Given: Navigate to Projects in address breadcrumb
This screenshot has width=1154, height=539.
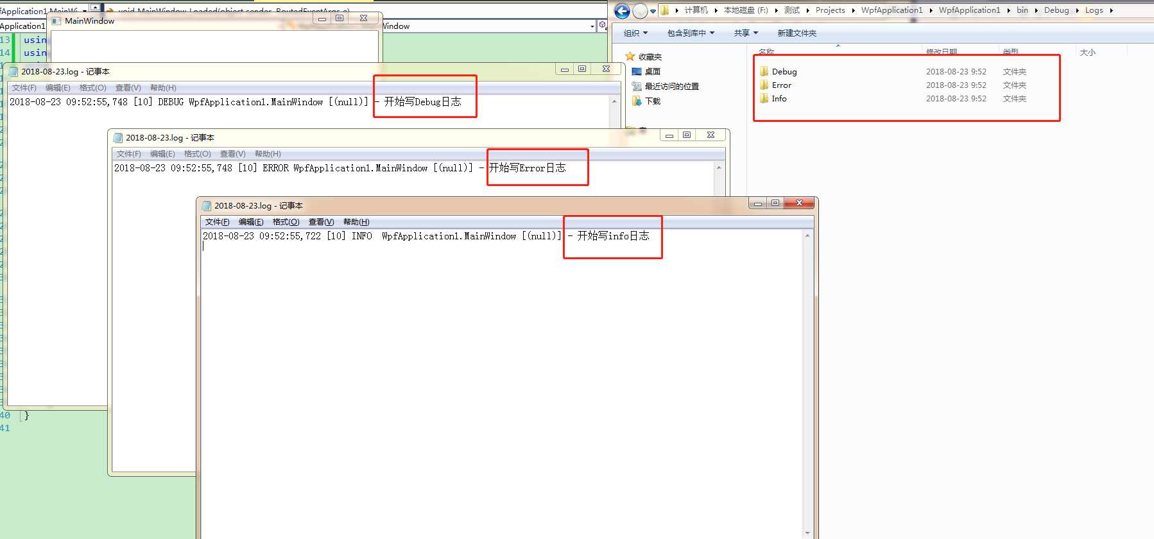Looking at the screenshot, I should (x=830, y=10).
